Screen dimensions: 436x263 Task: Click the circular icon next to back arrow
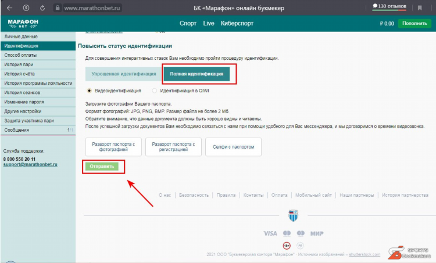[26, 8]
